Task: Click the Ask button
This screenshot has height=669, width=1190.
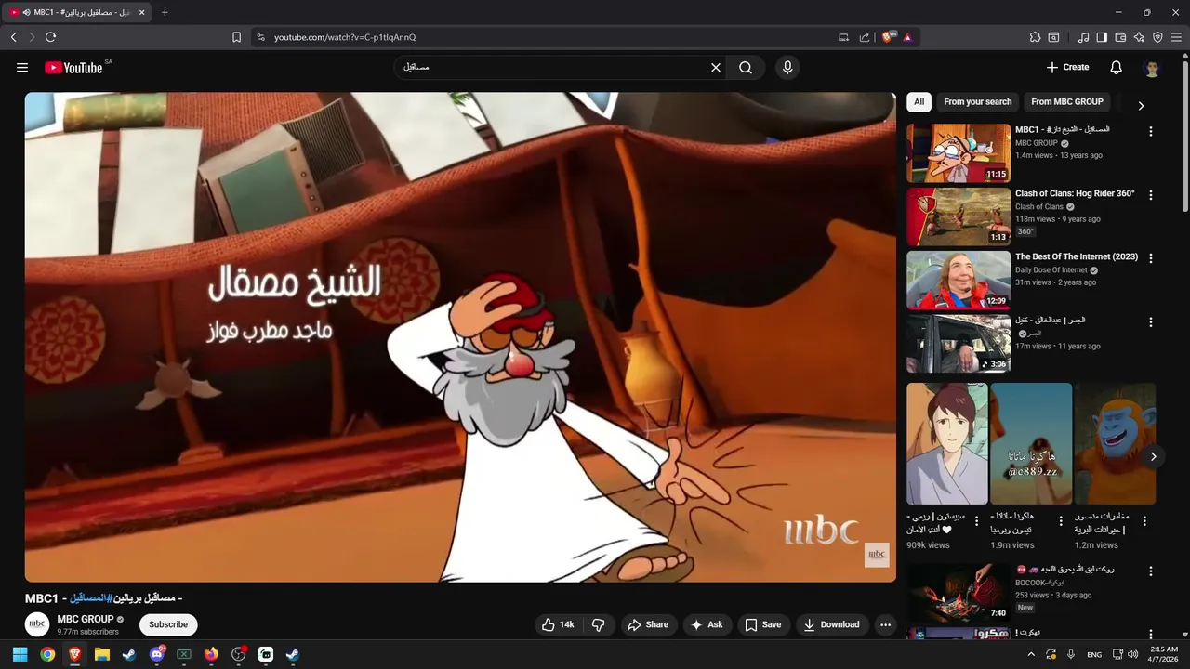Action: point(707,624)
